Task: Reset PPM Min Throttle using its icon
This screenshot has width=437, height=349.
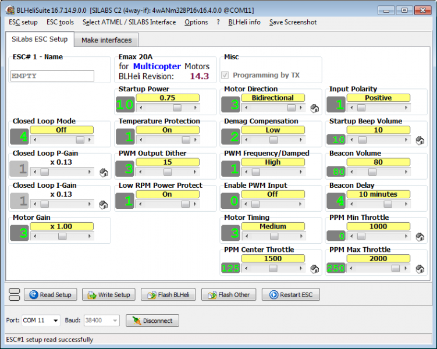Action: [x=420, y=237]
